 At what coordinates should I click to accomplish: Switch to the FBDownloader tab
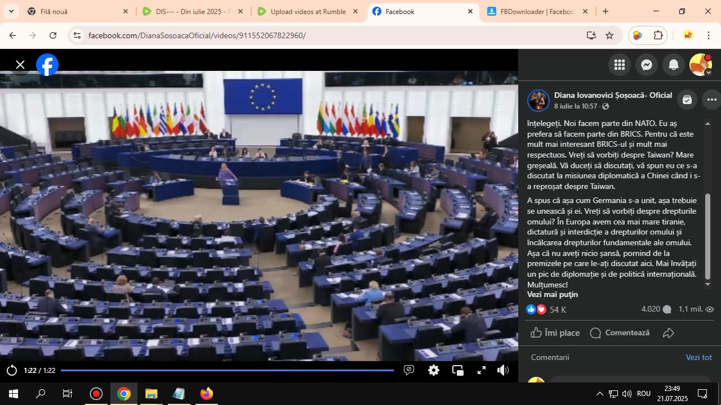coord(538,11)
